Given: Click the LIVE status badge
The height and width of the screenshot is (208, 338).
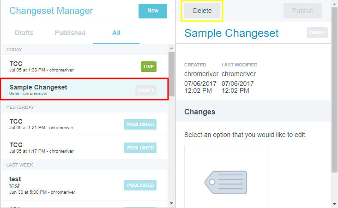Looking at the screenshot, I should [x=149, y=67].
